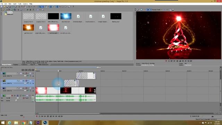Minimize the audio track
222x125 pixels.
pyautogui.click(x=1, y=95)
